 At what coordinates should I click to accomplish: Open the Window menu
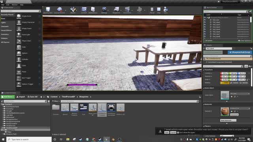click(x=15, y=5)
